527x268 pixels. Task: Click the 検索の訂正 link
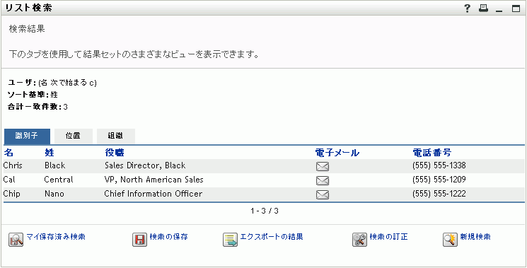pos(388,237)
